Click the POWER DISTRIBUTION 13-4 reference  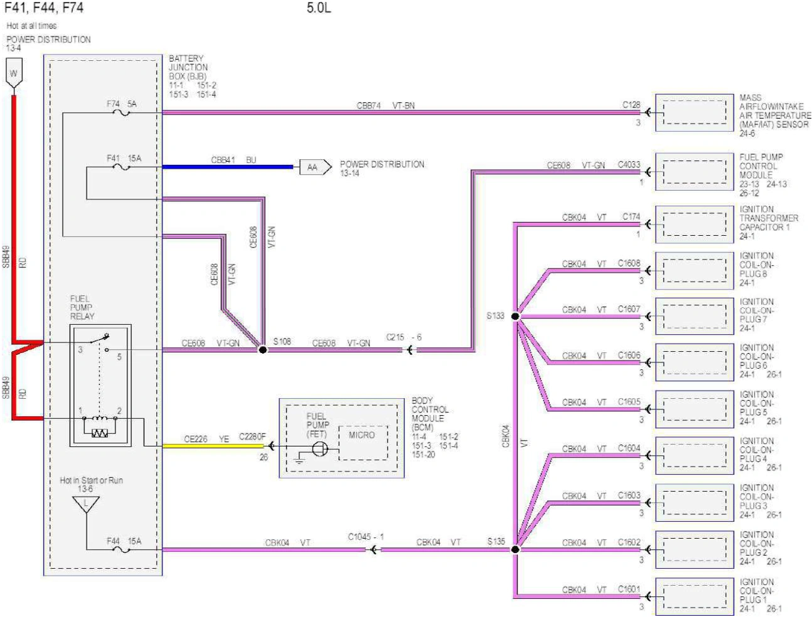[48, 43]
